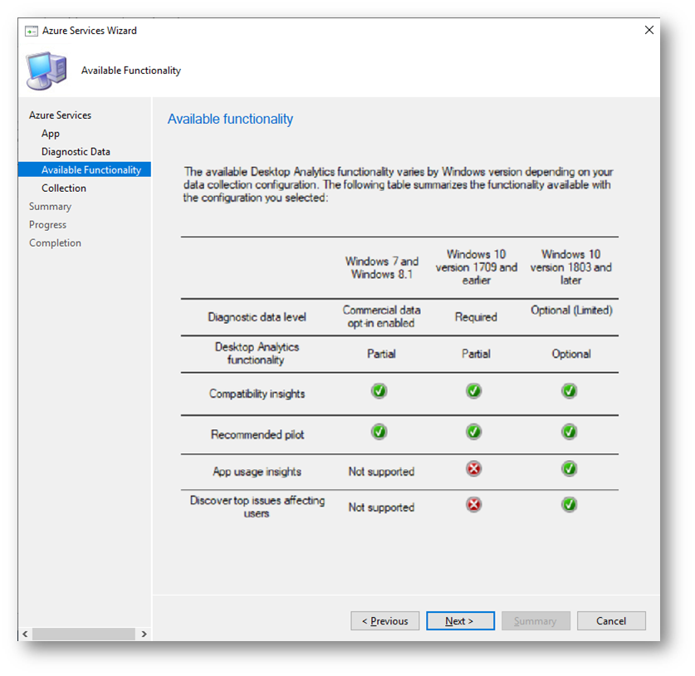The image size is (695, 676).
Task: Go to the App wizard step
Action: (51, 134)
